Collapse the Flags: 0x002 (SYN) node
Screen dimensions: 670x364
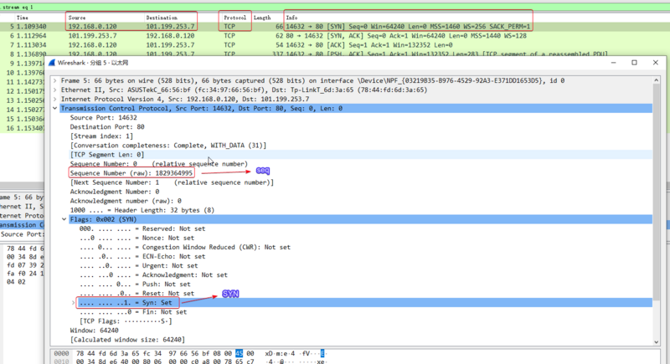(64, 219)
